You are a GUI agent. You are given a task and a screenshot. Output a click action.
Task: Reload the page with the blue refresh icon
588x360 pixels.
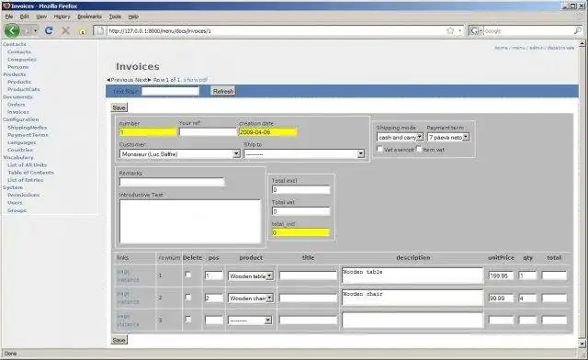pos(49,30)
